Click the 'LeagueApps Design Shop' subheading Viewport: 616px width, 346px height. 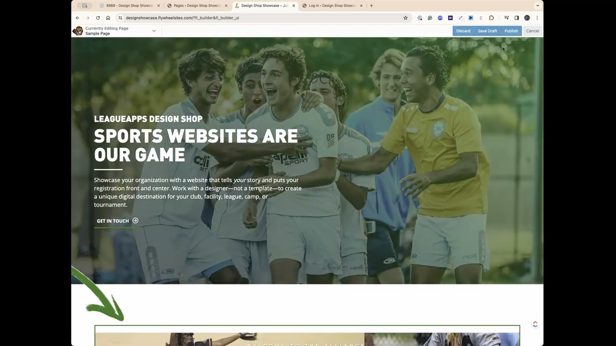pos(148,119)
